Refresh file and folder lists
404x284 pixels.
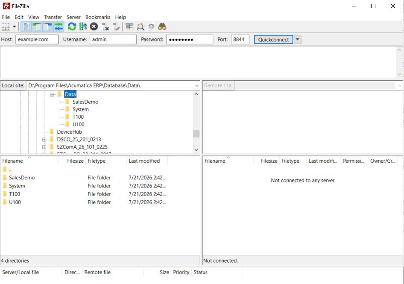72,26
